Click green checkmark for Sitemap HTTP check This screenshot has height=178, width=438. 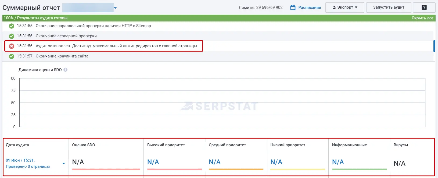pyautogui.click(x=12, y=26)
